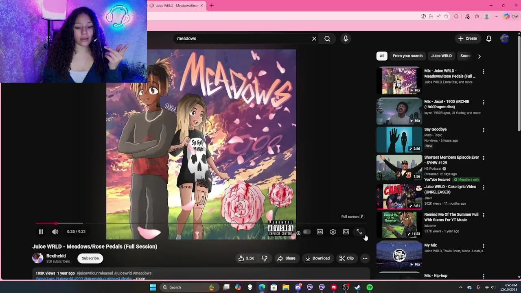Image resolution: width=521 pixels, height=293 pixels.
Task: Open the 'Juice WRLD - Cake Lyric Video' thumbnail
Action: [399, 197]
